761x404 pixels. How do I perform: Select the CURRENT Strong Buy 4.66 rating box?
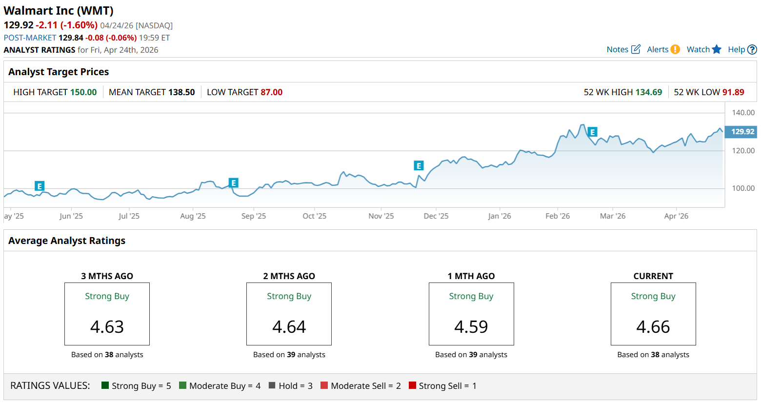tap(653, 314)
